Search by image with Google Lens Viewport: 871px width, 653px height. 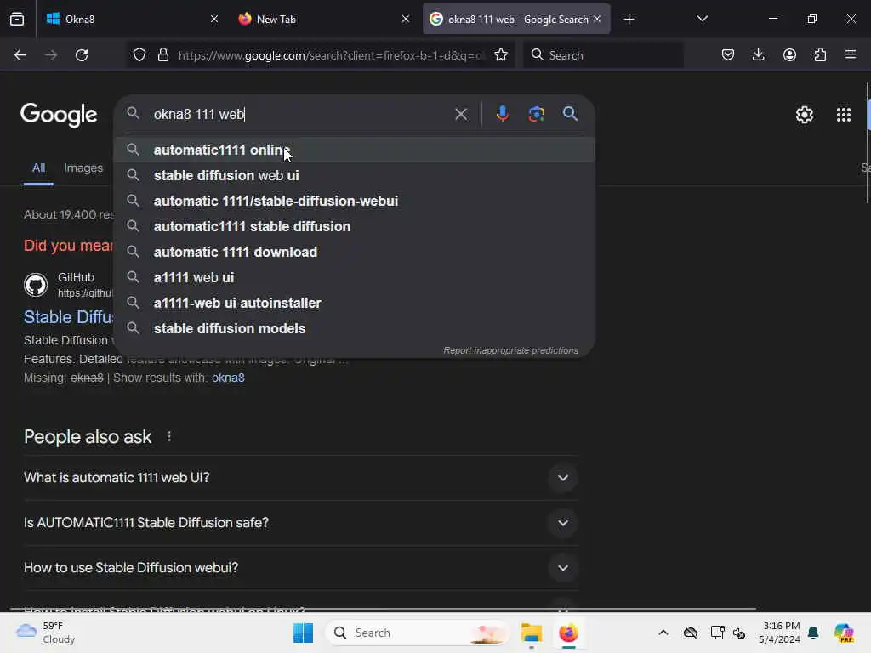[536, 114]
